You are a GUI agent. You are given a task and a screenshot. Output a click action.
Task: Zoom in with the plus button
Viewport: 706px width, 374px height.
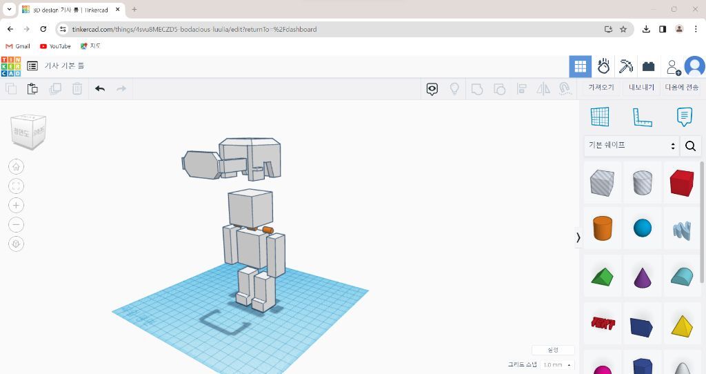pyautogui.click(x=17, y=205)
